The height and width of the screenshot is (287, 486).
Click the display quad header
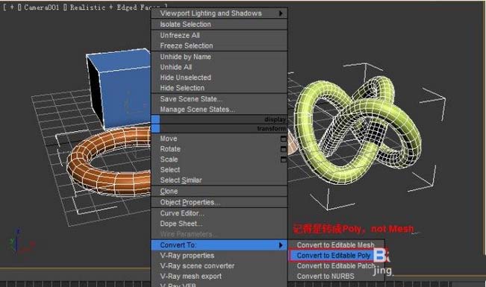219,119
